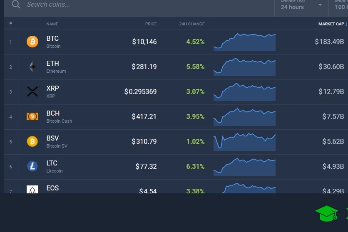Open the BSV sparkline price chart
This screenshot has width=348, height=232.
click(245, 142)
